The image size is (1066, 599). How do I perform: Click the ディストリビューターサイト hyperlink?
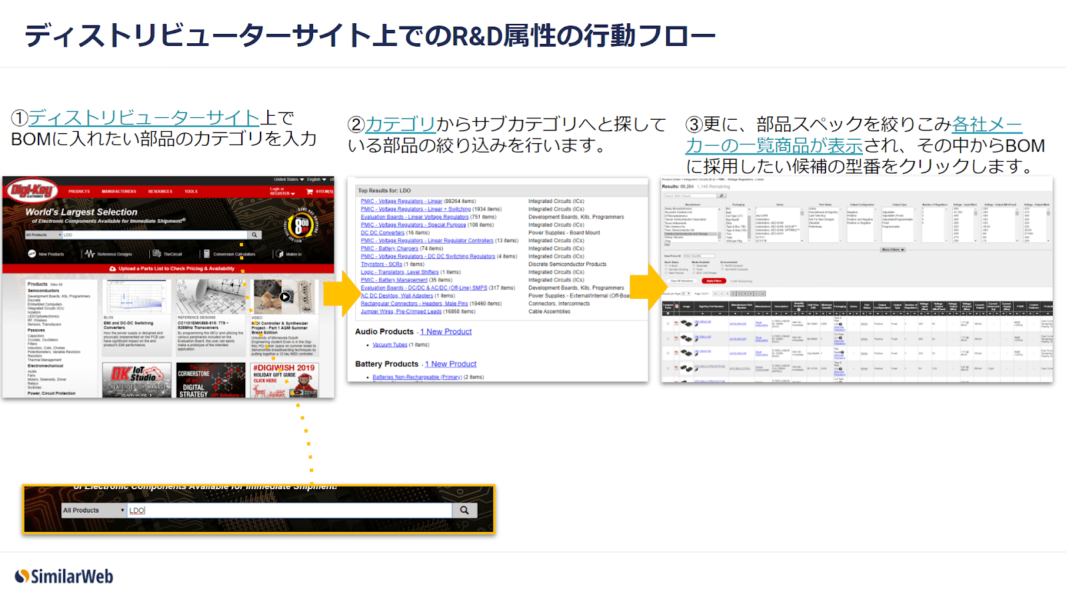(143, 118)
